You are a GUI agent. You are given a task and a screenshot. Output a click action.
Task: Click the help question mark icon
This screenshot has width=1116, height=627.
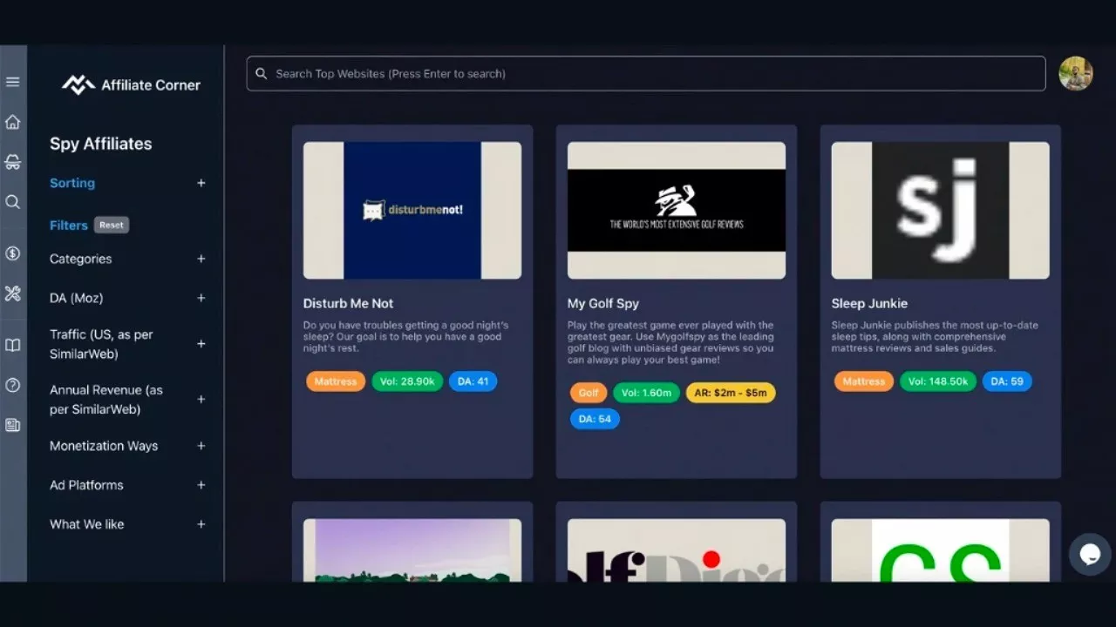point(13,385)
